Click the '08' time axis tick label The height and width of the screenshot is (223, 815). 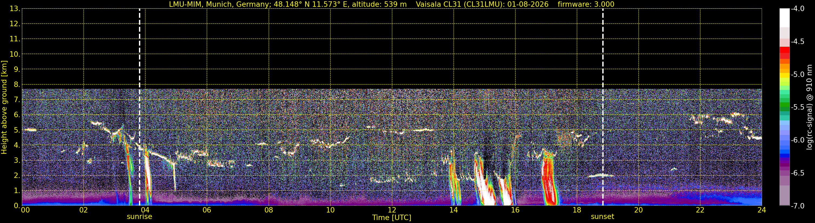coord(269,210)
